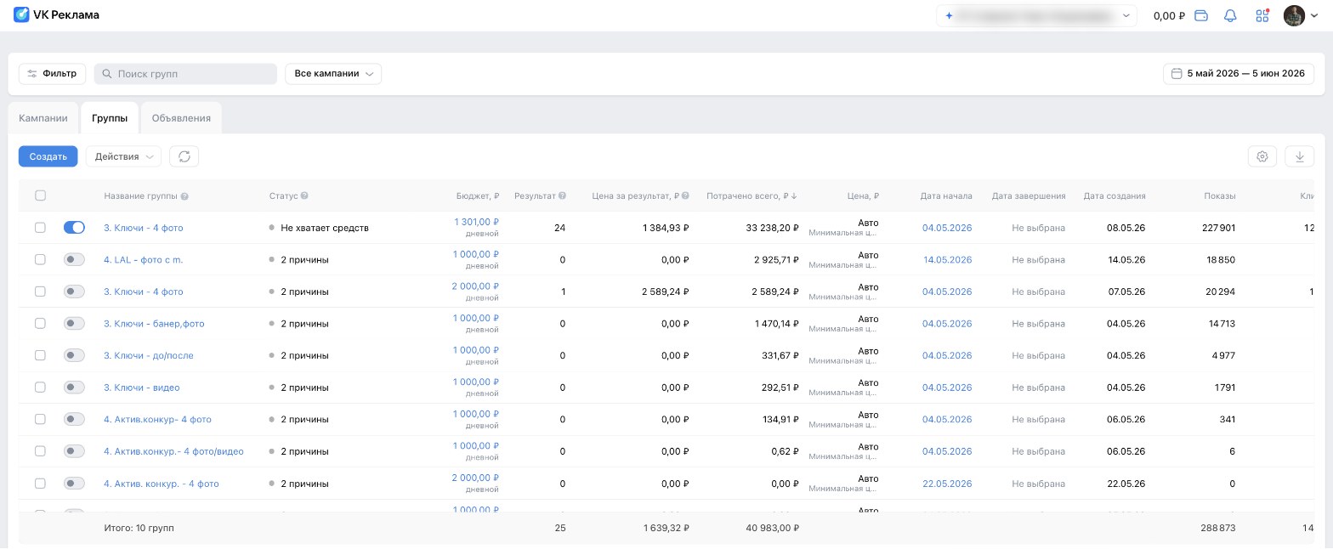Select the Группы tab
Image resolution: width=1333 pixels, height=549 pixels.
click(110, 118)
